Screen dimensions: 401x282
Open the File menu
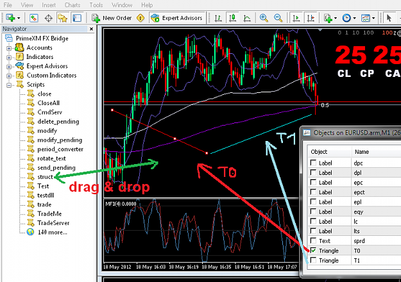(x=8, y=5)
